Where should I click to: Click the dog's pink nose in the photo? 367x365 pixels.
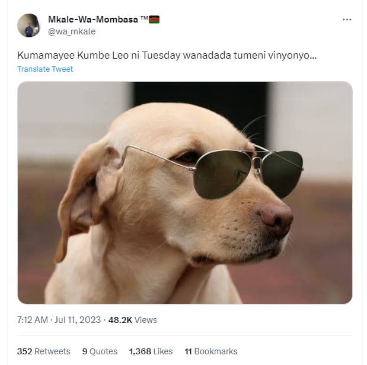click(x=276, y=219)
